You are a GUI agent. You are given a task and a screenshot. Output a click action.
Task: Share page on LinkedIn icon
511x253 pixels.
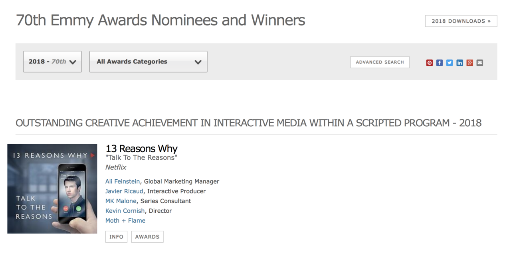(460, 63)
